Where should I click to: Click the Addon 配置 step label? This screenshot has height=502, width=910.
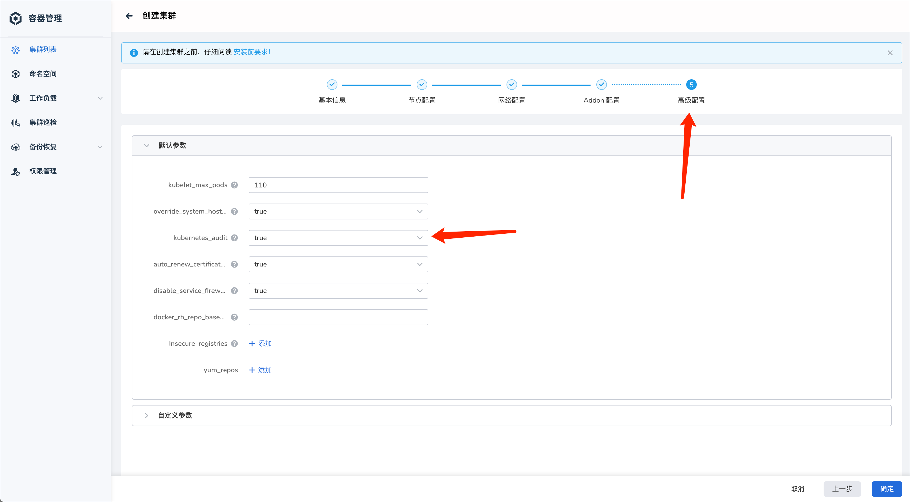(x=601, y=100)
